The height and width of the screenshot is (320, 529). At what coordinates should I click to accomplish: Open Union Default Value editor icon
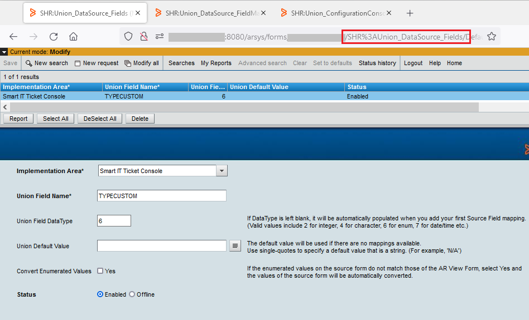[x=235, y=246]
